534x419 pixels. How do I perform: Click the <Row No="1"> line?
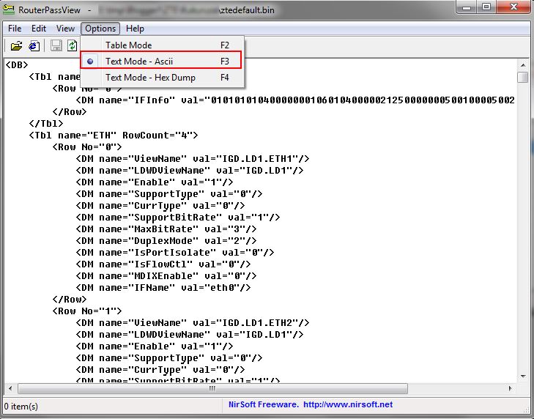click(87, 311)
